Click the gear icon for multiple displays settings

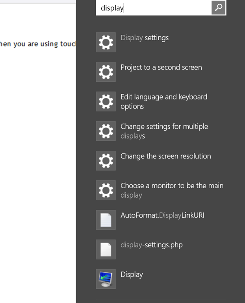pos(106,131)
